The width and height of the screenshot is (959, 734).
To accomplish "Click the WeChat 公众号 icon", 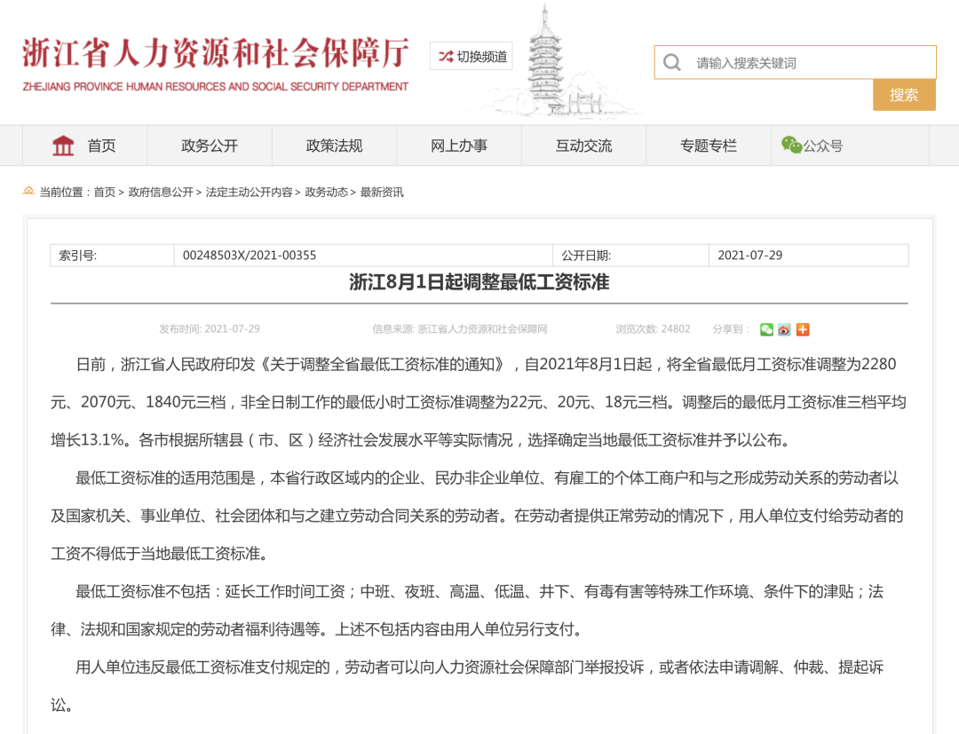I will (x=791, y=145).
